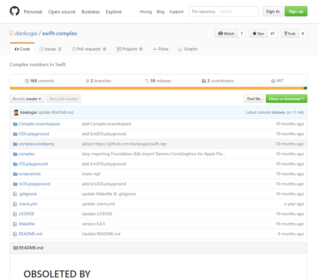Switch to the Code tab

pos(22,49)
